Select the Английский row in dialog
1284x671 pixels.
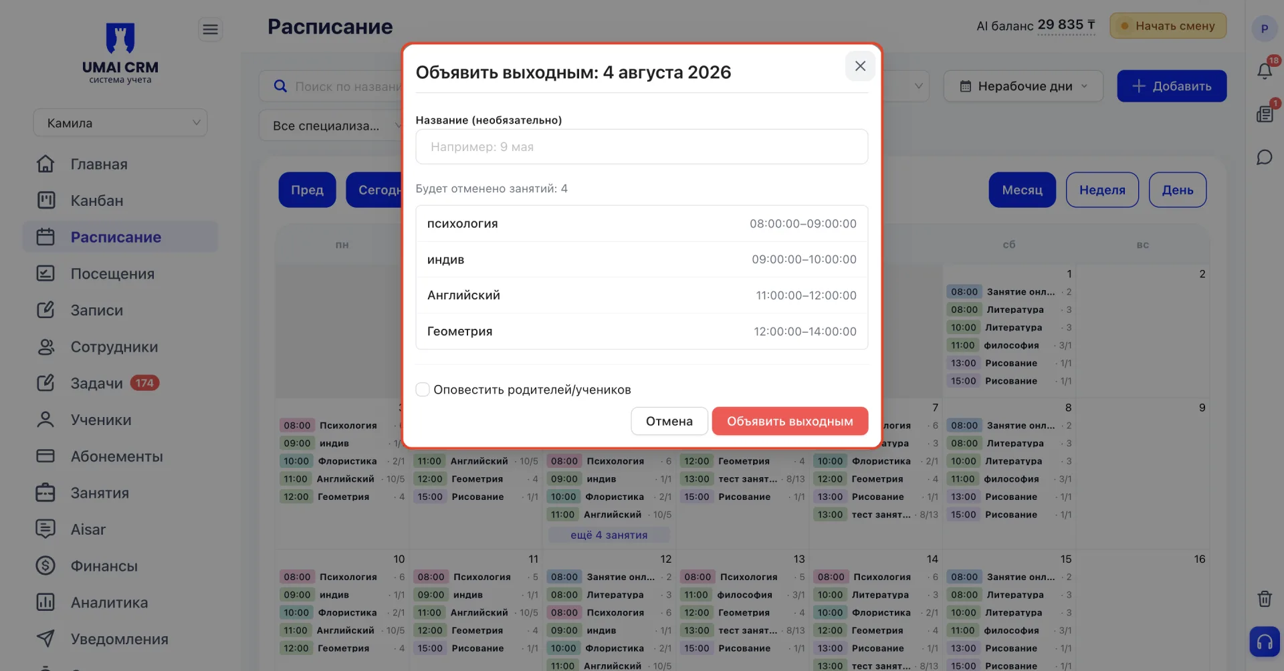[641, 295]
